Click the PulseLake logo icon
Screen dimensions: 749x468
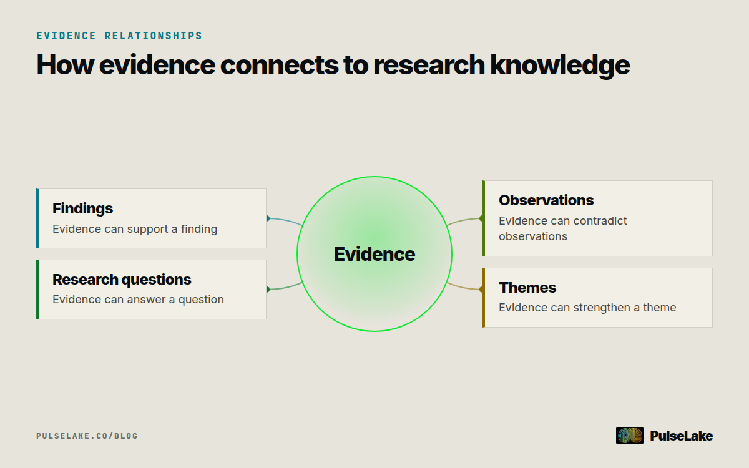629,436
